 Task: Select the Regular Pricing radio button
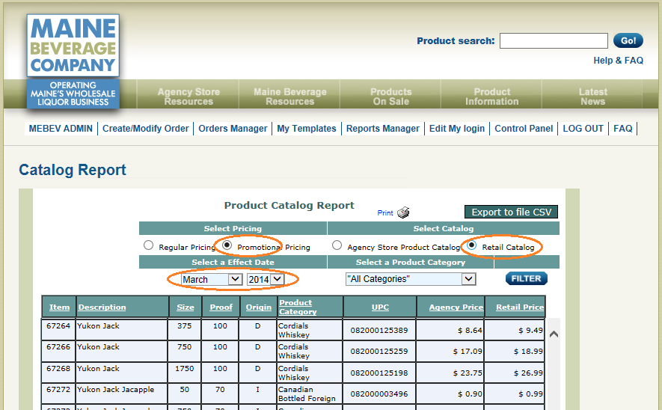148,245
